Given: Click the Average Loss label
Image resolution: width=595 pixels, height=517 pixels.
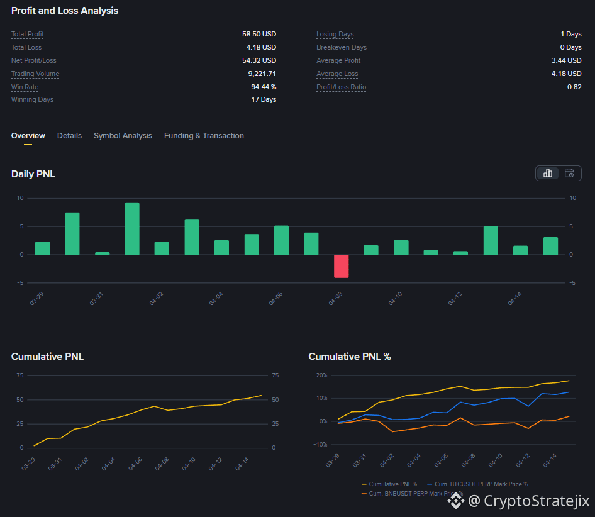Looking at the screenshot, I should click(337, 74).
